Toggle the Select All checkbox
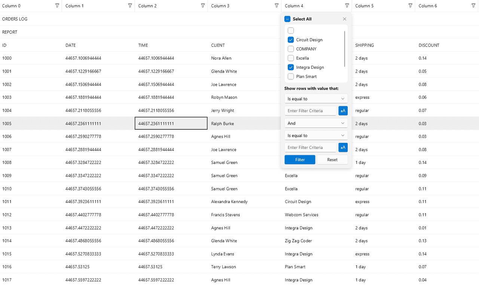 click(x=287, y=19)
